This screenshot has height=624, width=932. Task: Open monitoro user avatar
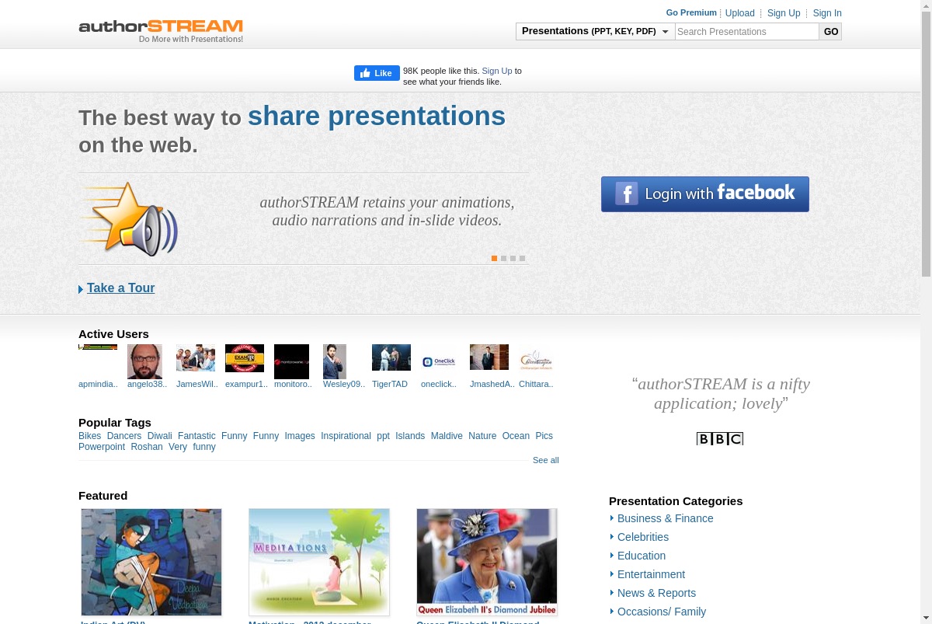(291, 361)
